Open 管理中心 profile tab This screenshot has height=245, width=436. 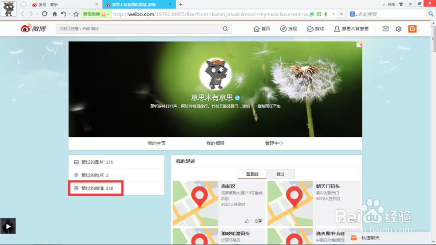(274, 143)
